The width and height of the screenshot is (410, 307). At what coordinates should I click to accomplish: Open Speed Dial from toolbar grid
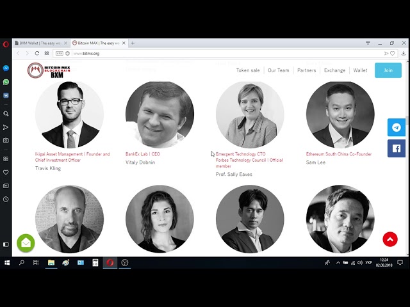pyautogui.click(x=47, y=53)
